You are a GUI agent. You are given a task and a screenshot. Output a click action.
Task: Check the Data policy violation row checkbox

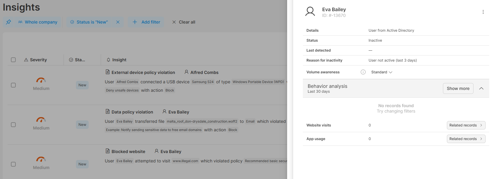pos(13,125)
